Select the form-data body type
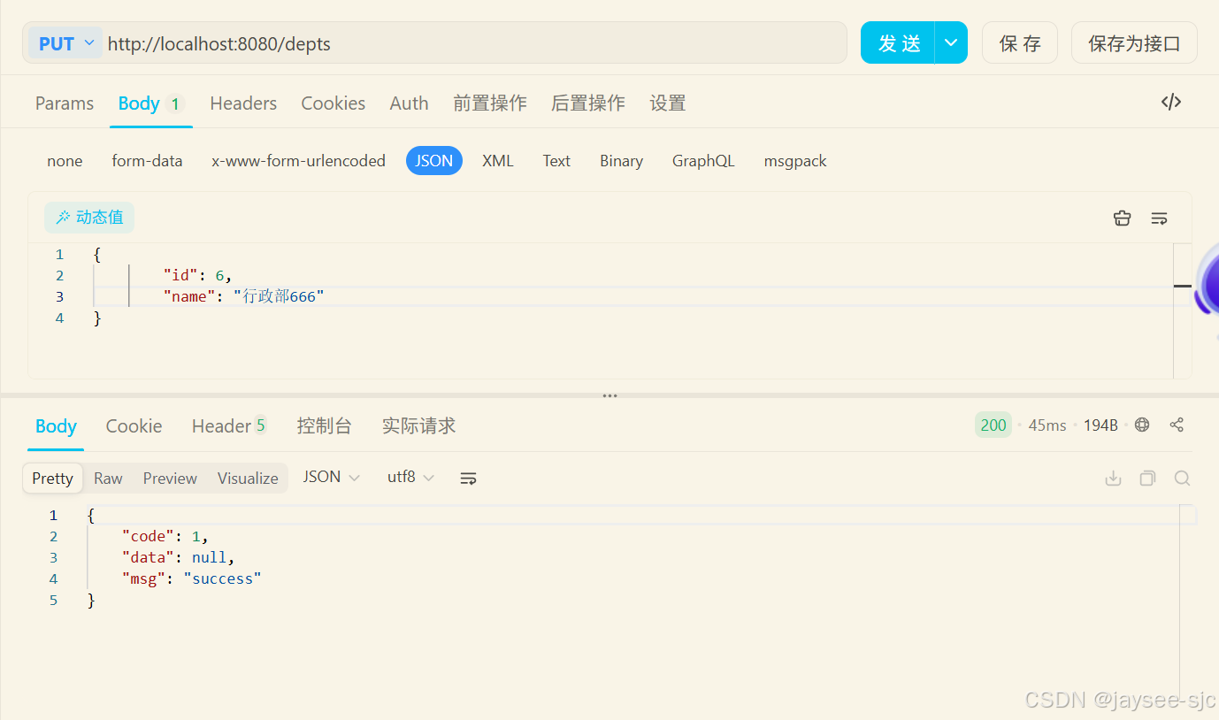Screen dimensions: 1219x720 pos(147,161)
